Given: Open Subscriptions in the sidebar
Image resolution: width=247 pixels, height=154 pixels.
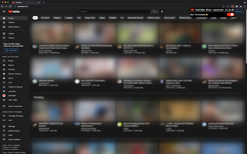Looking at the screenshot, I should pos(14,27).
